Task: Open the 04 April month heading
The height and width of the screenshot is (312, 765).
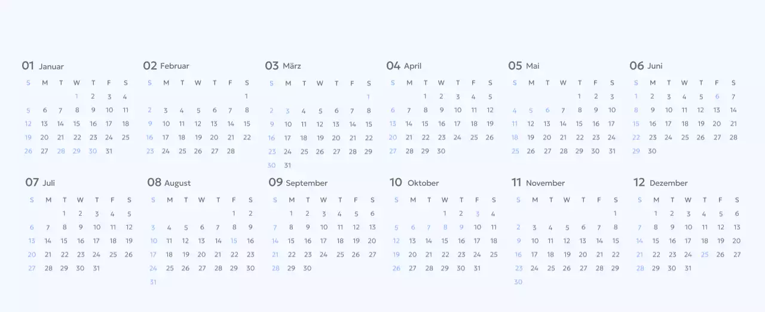Action: (x=404, y=66)
